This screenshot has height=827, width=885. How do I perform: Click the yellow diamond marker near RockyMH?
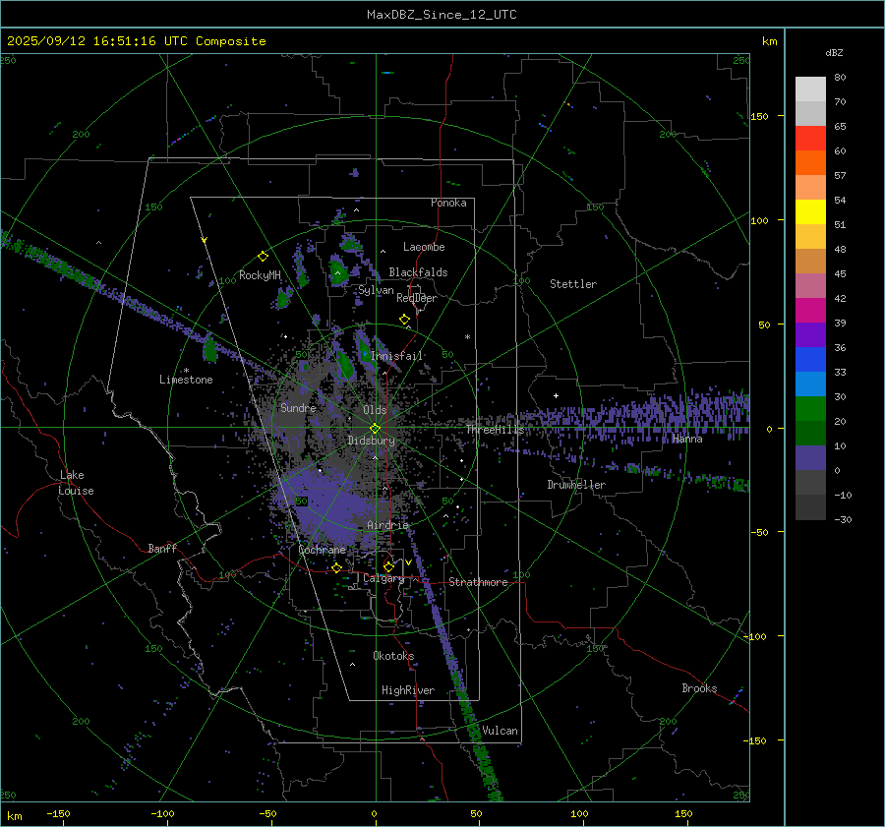263,257
